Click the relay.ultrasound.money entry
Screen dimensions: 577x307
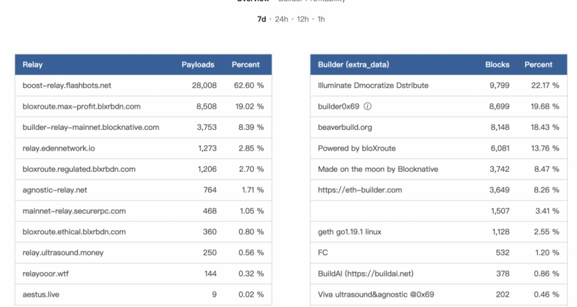(63, 253)
